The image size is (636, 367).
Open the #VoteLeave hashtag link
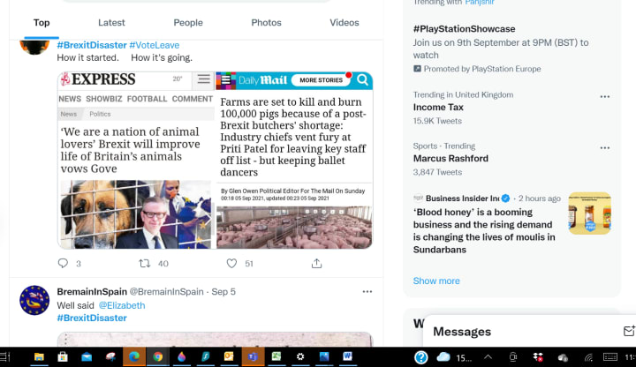[x=154, y=45]
